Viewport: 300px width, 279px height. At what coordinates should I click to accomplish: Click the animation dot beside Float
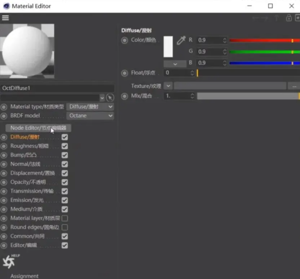click(125, 73)
